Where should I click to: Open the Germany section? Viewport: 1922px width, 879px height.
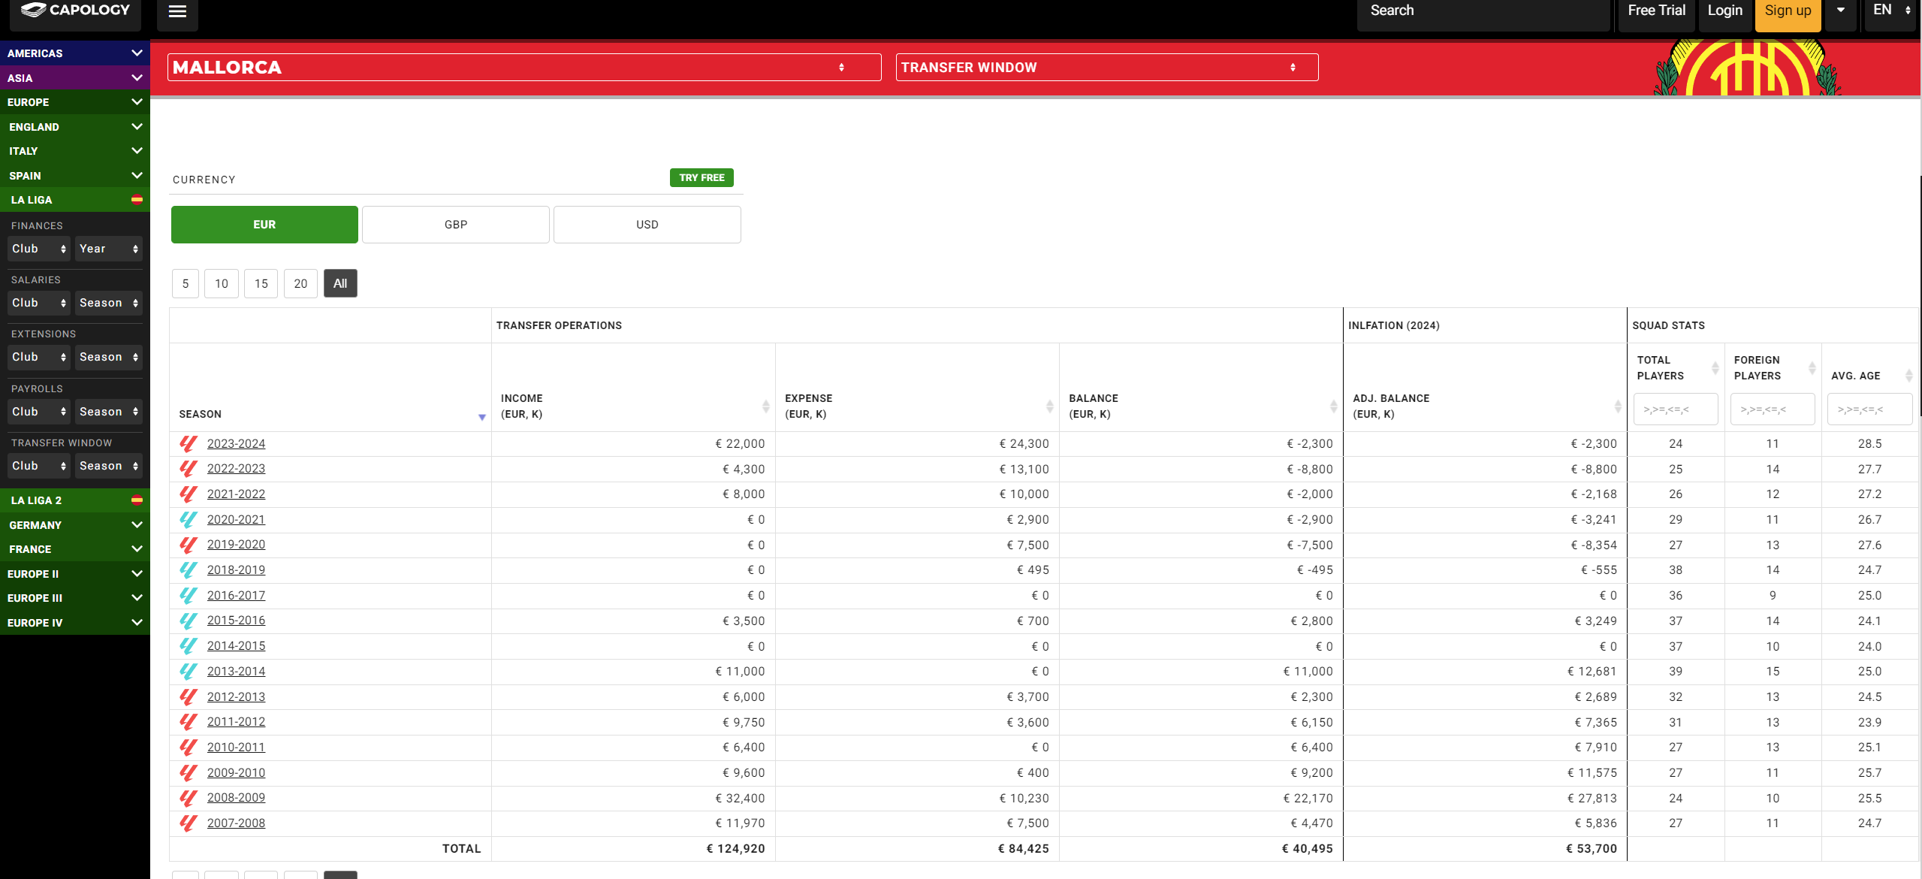[75, 525]
